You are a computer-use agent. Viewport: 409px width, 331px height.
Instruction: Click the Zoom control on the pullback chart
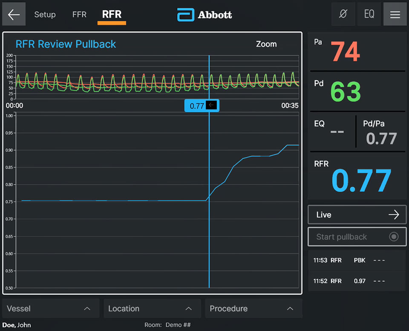pos(266,44)
